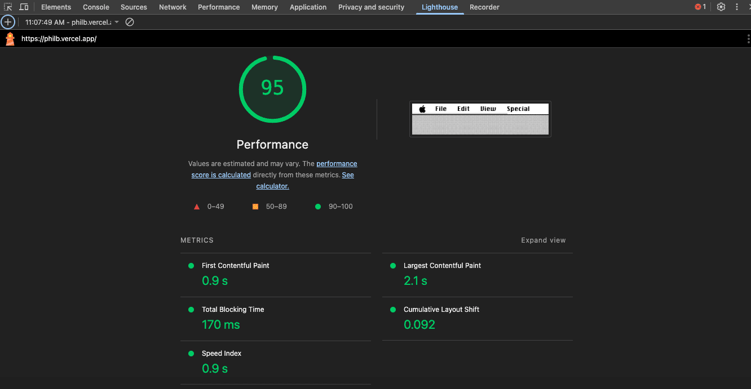Image resolution: width=751 pixels, height=389 pixels.
Task: Click the Performance heading under the gauge
Action: [x=272, y=145]
